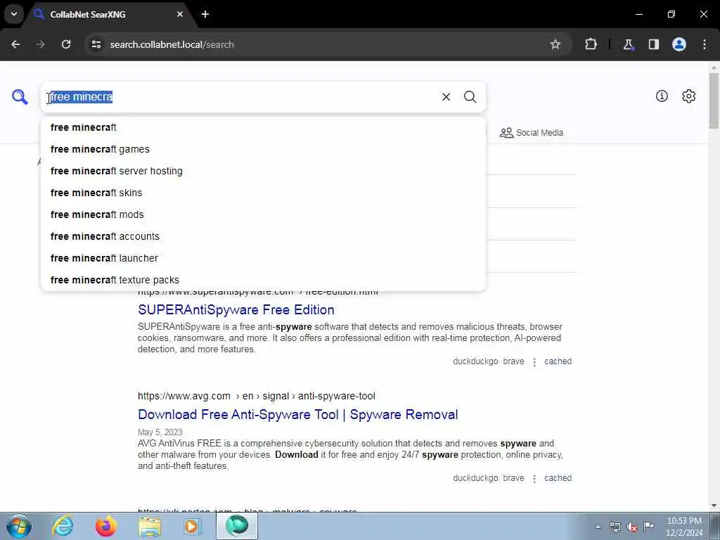Open the Extensions puzzle icon
The height and width of the screenshot is (540, 720).
(x=591, y=44)
